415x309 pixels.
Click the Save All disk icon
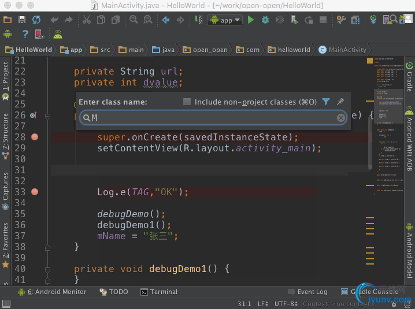pos(22,20)
